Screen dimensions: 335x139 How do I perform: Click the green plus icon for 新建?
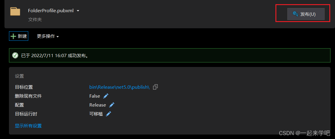coord(13,36)
